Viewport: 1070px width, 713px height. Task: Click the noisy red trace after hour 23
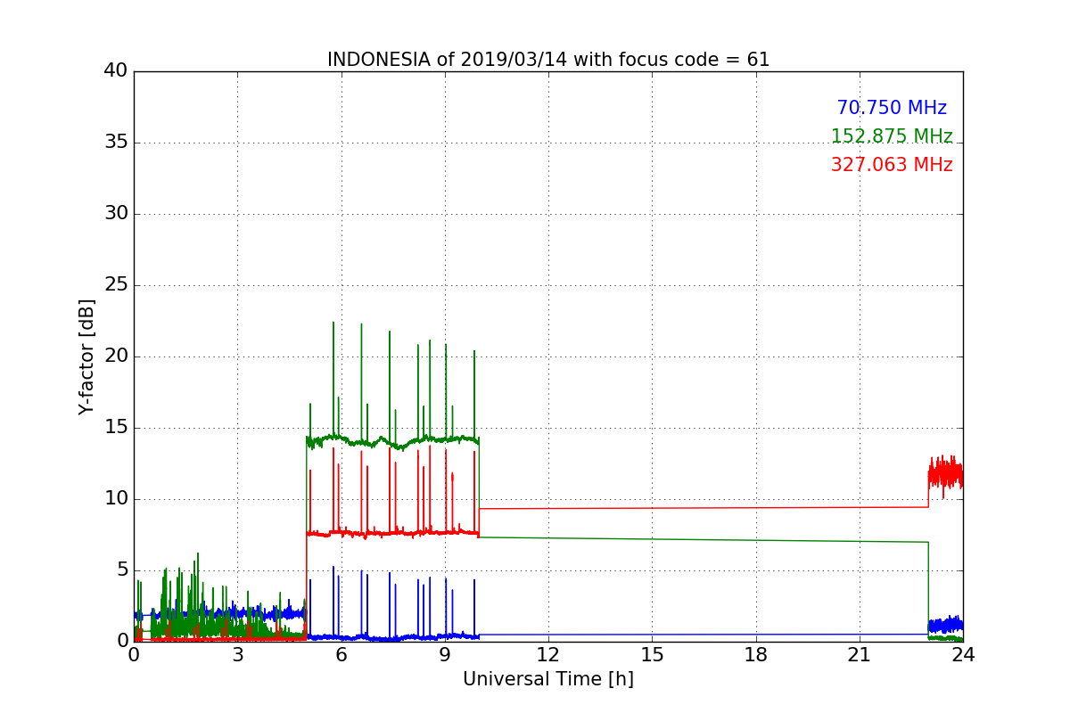tap(945, 474)
